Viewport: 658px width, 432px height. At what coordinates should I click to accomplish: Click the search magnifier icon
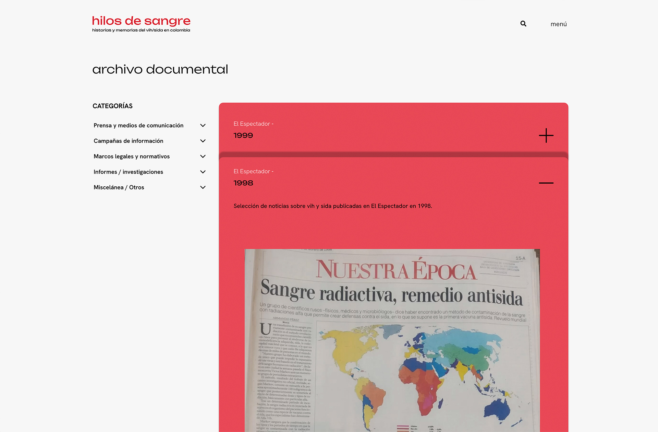click(x=523, y=24)
